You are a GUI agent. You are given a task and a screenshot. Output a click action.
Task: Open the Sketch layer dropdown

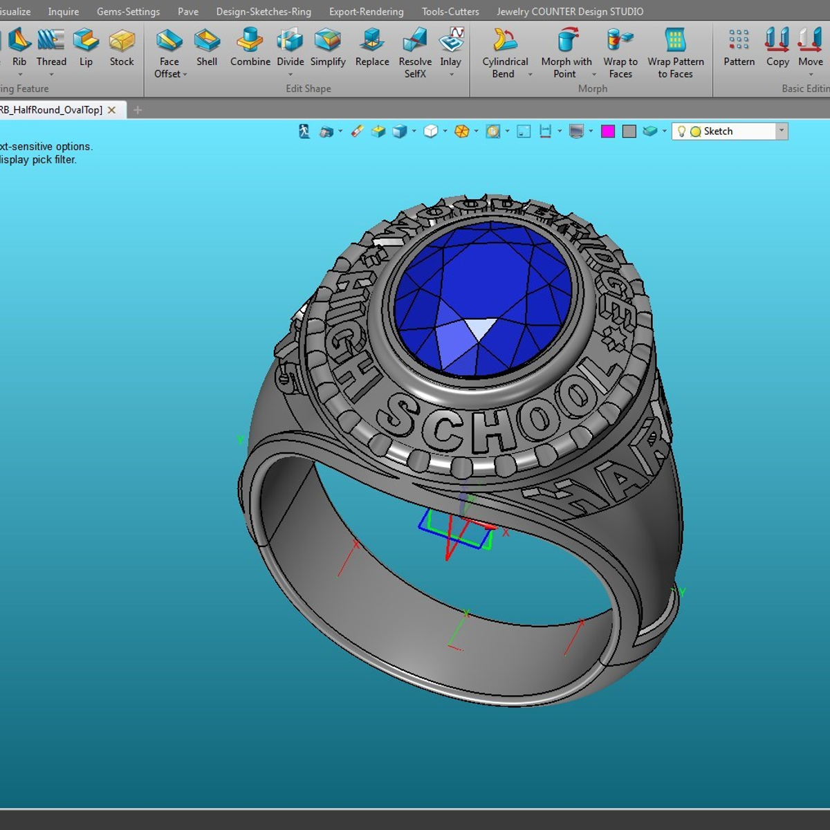[x=782, y=131]
